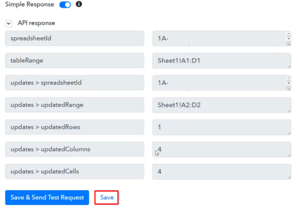This screenshot has width=298, height=209.
Task: Click the updates > spreadsheetId label field
Action: click(x=75, y=83)
